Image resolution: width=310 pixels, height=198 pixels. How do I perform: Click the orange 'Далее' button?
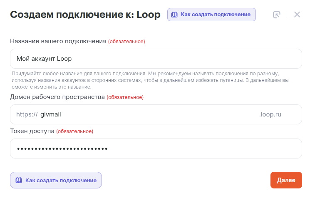click(286, 180)
